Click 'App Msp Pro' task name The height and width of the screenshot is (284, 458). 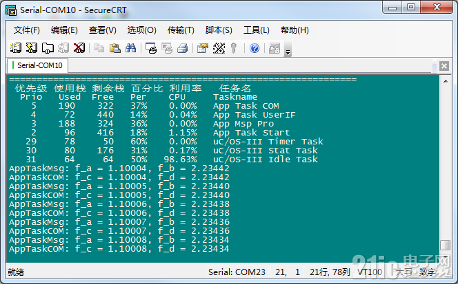click(243, 124)
